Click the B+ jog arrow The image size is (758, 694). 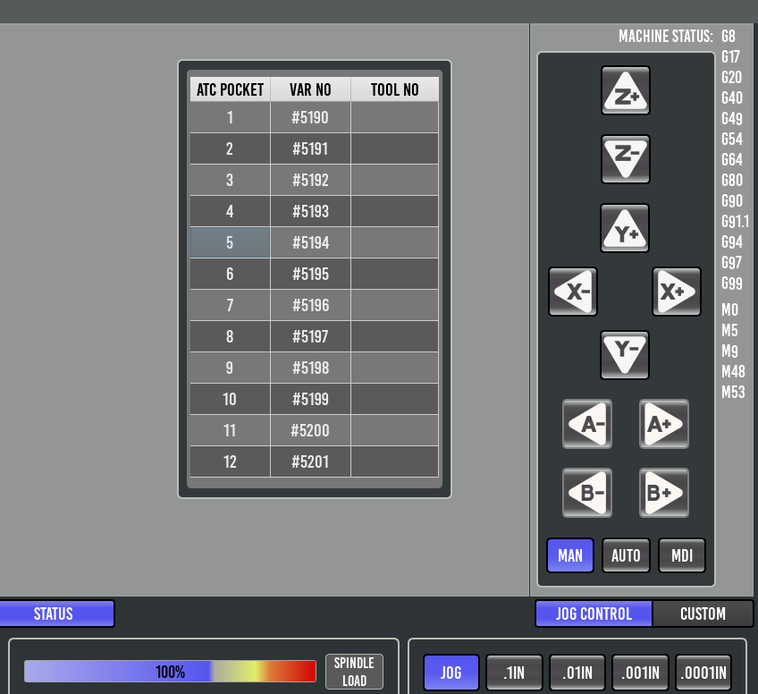[x=664, y=493]
